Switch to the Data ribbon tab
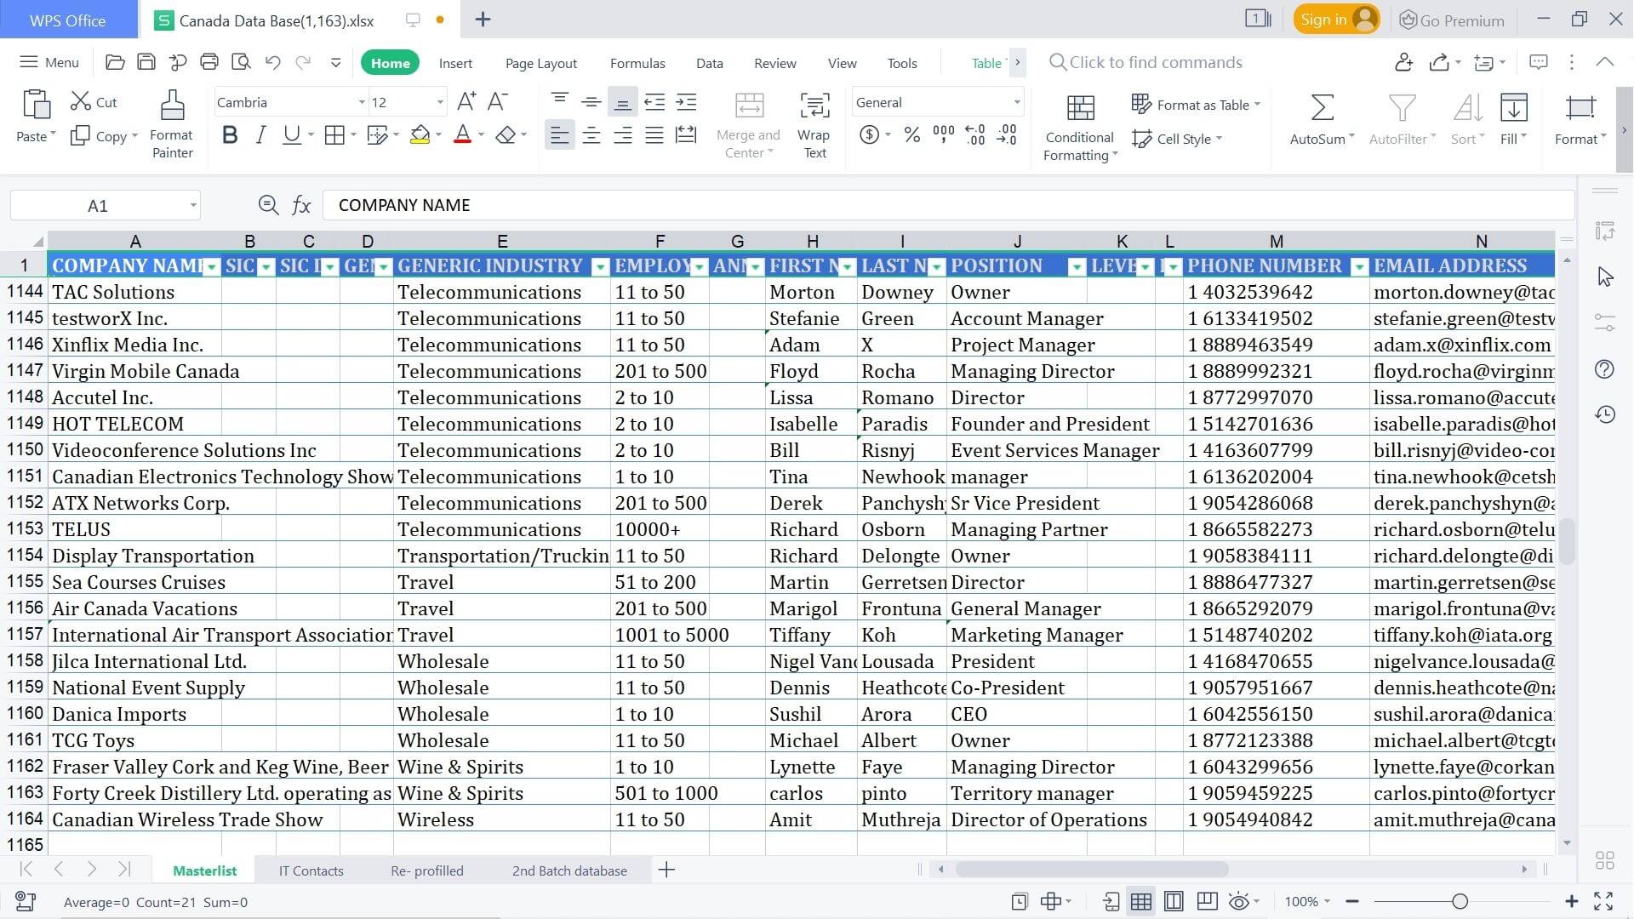The image size is (1634, 919). point(709,63)
